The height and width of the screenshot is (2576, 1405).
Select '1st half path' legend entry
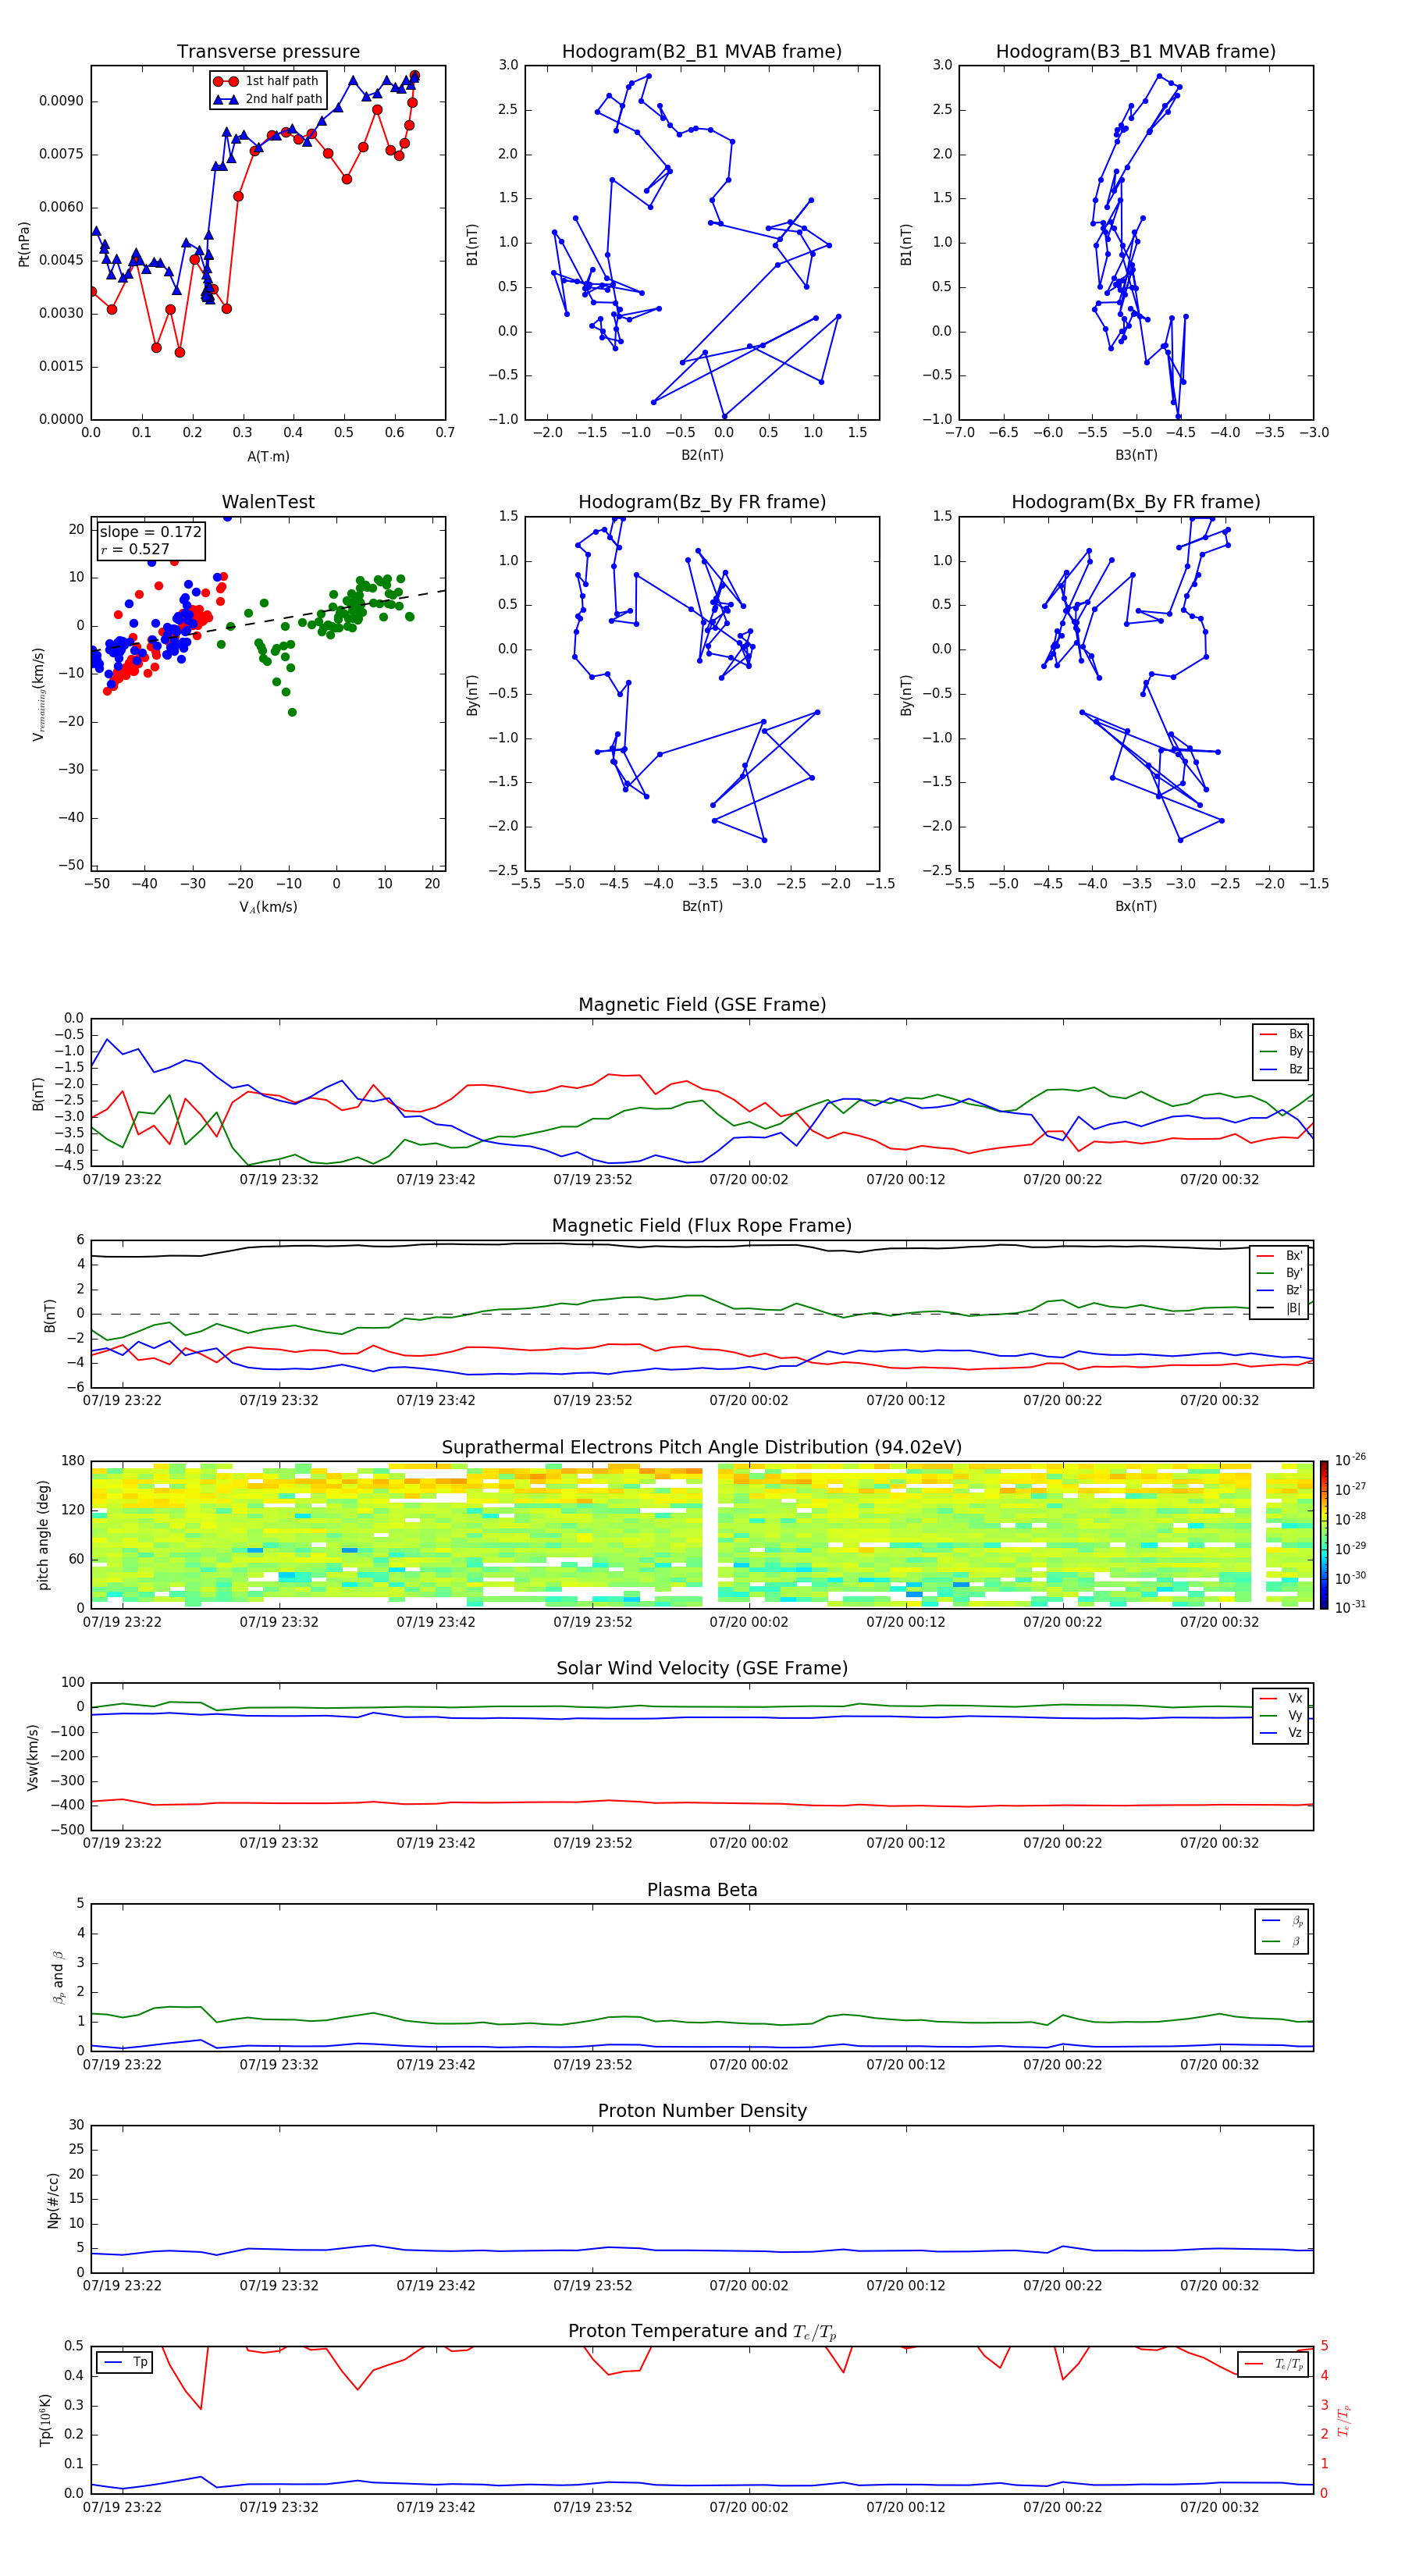click(x=267, y=81)
